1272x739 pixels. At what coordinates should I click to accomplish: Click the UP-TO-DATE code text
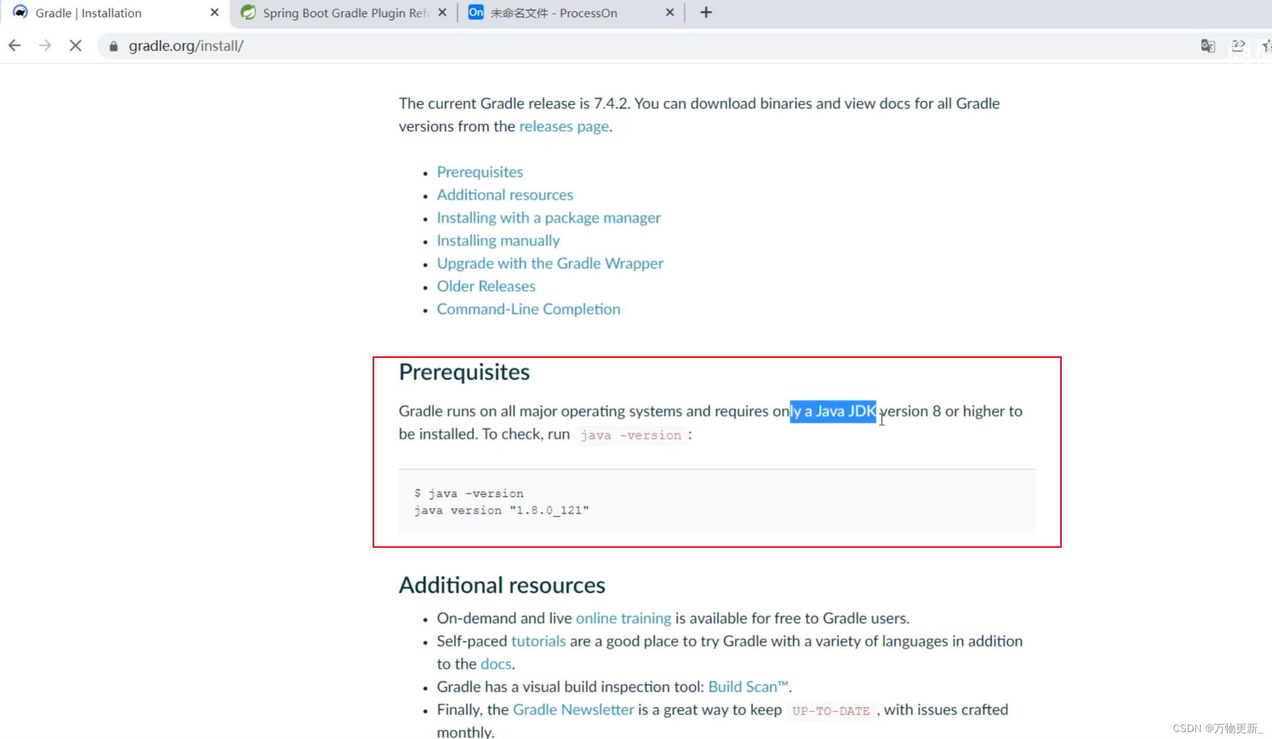coord(830,711)
